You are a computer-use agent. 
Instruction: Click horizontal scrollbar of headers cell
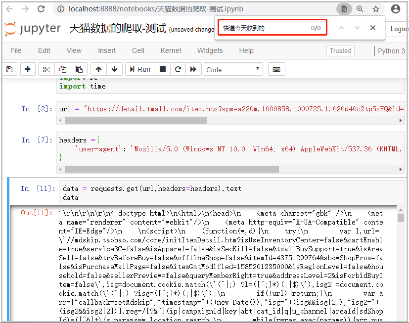pos(172,170)
